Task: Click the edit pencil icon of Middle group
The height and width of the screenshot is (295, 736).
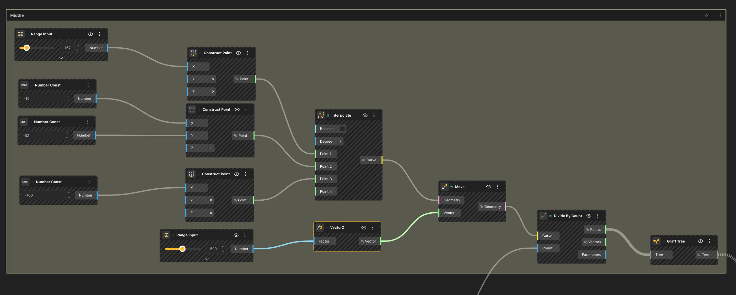Action: [x=707, y=15]
